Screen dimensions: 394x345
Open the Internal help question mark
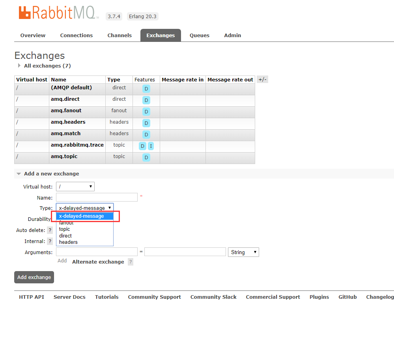click(50, 241)
